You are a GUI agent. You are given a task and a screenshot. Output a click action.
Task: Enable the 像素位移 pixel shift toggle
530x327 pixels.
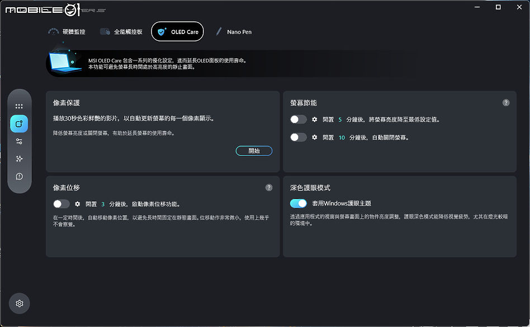pyautogui.click(x=61, y=203)
